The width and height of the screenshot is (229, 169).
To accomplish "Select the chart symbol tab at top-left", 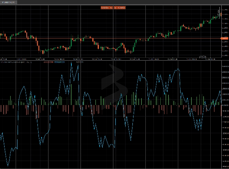I will pyautogui.click(x=8, y=2).
